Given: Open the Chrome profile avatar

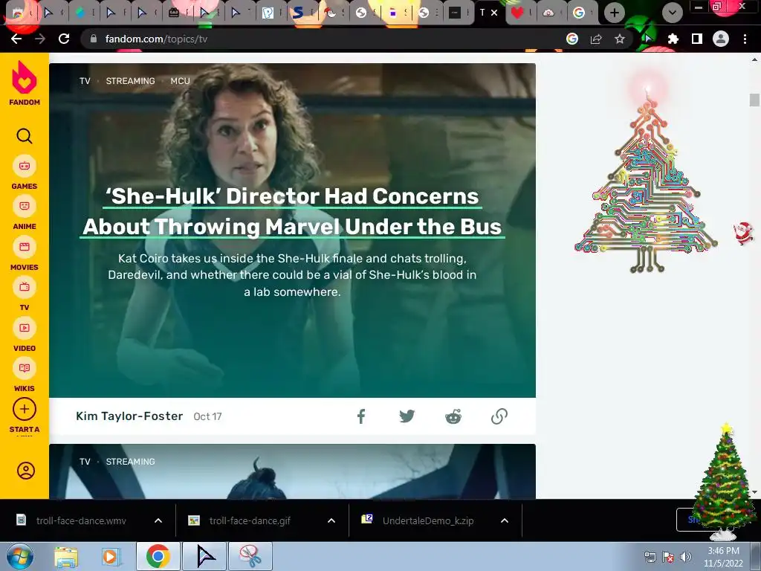Looking at the screenshot, I should (x=721, y=39).
